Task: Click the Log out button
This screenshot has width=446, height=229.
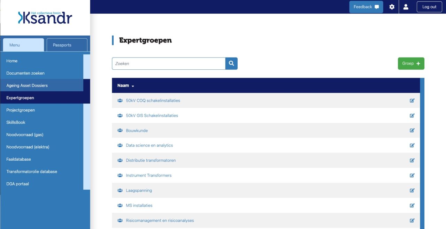Action: [429, 7]
